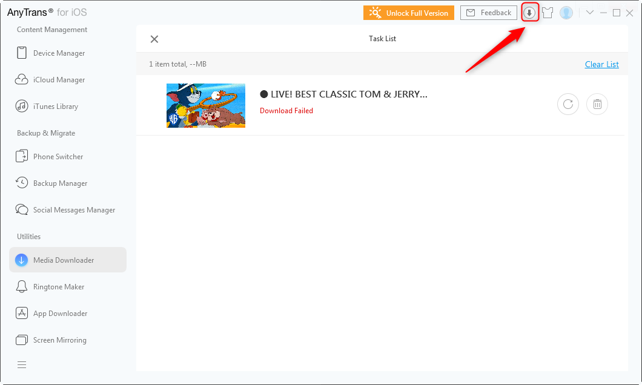Retry the failed Tom & Jerry download

coord(568,104)
